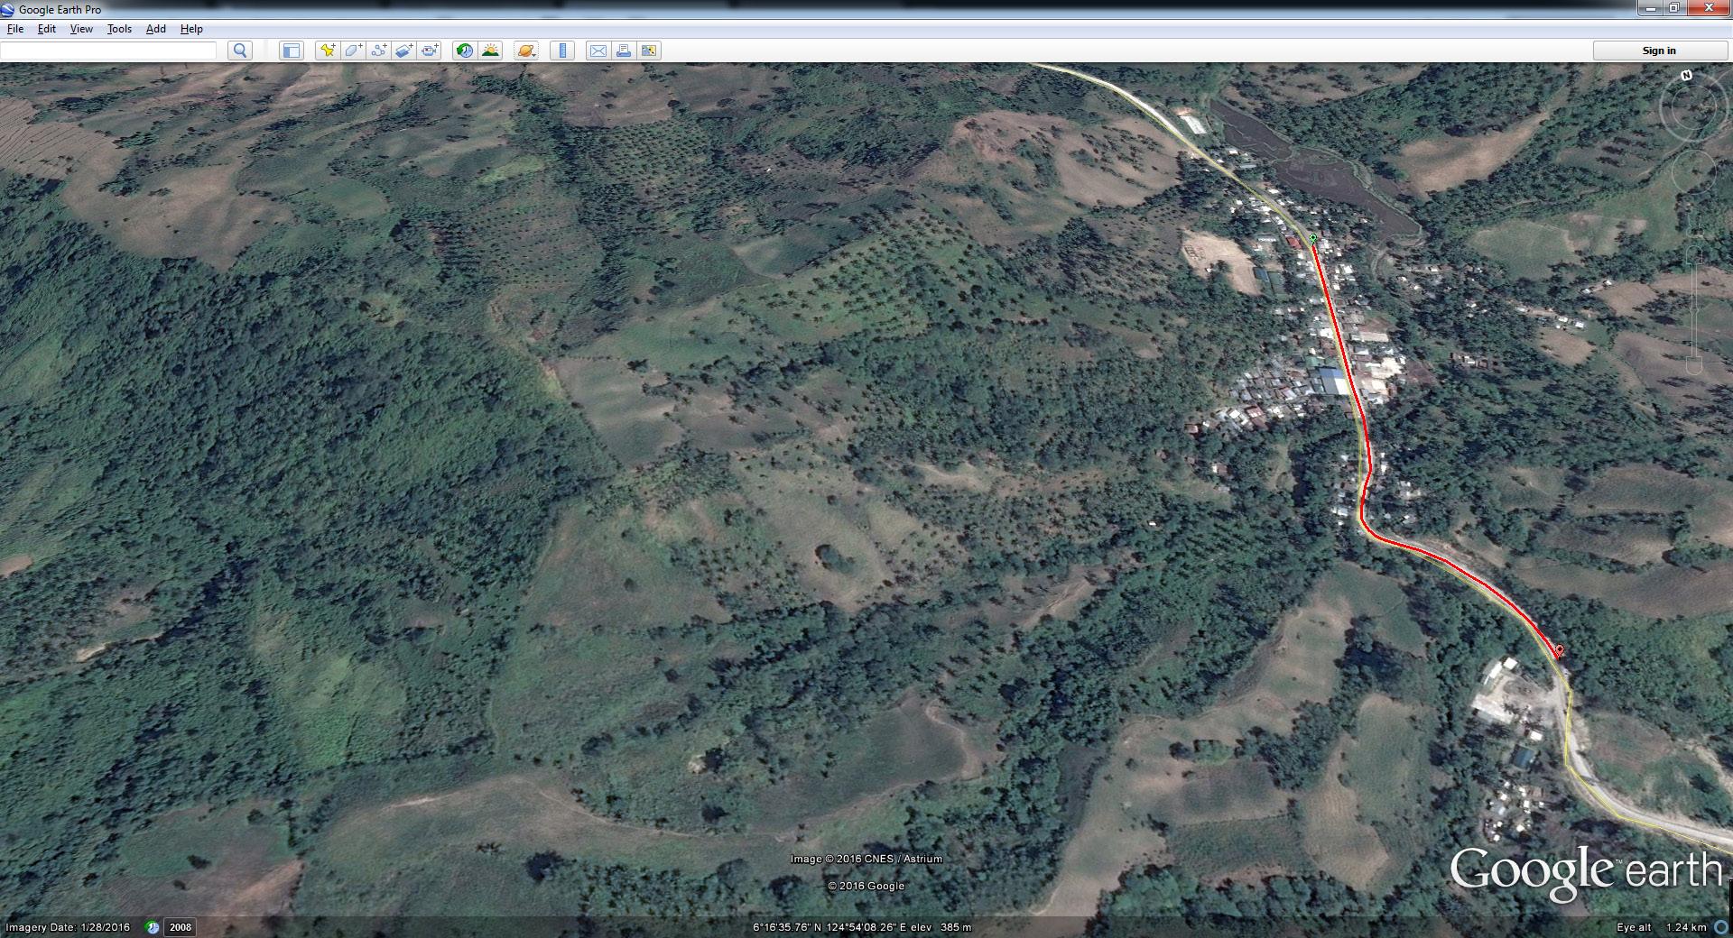Click the 2008 historical imagery year button
The width and height of the screenshot is (1733, 938).
(x=181, y=927)
